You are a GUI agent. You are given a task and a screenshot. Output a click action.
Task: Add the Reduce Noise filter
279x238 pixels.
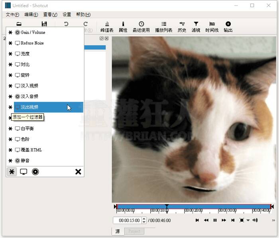[x=48, y=43]
